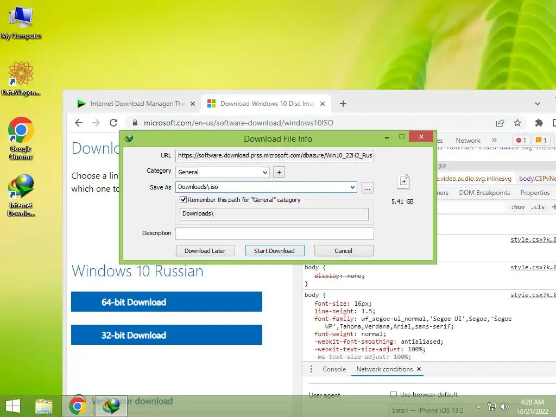Click the body.CSPvNe breadcrumb in DevTools
The image size is (556, 417).
pos(537,179)
